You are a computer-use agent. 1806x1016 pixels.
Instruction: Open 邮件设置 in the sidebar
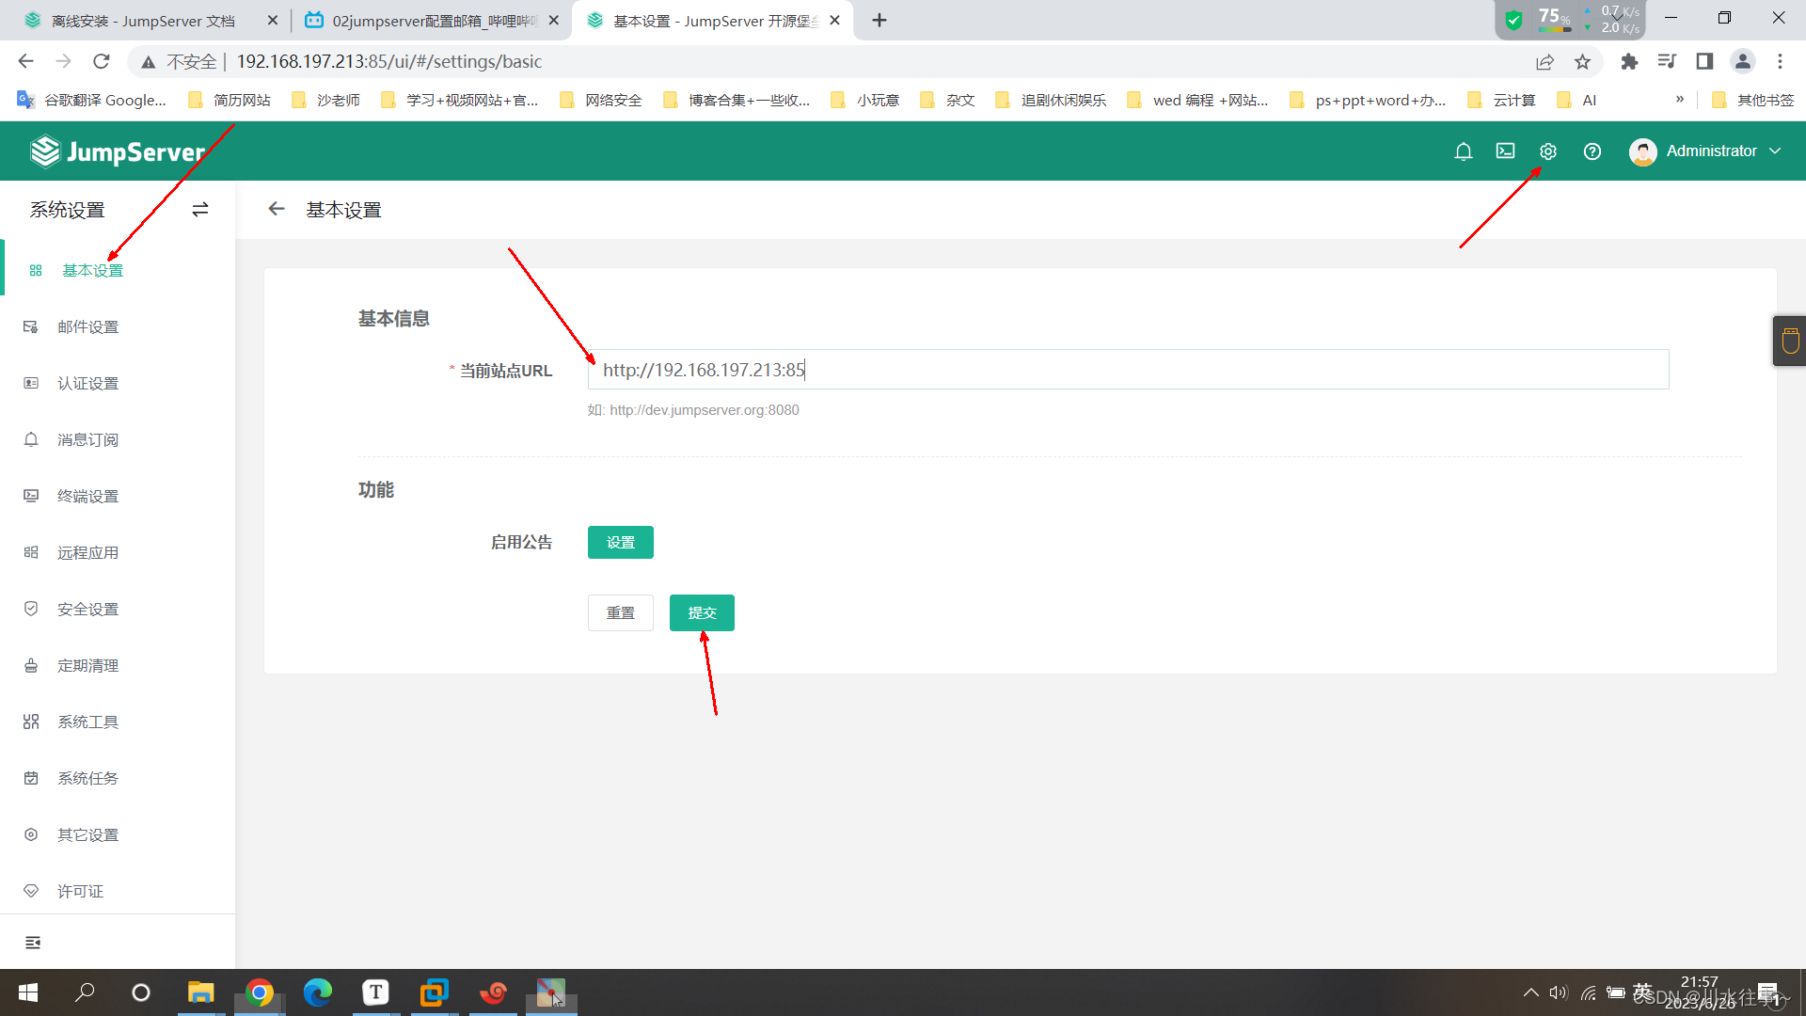tap(87, 327)
